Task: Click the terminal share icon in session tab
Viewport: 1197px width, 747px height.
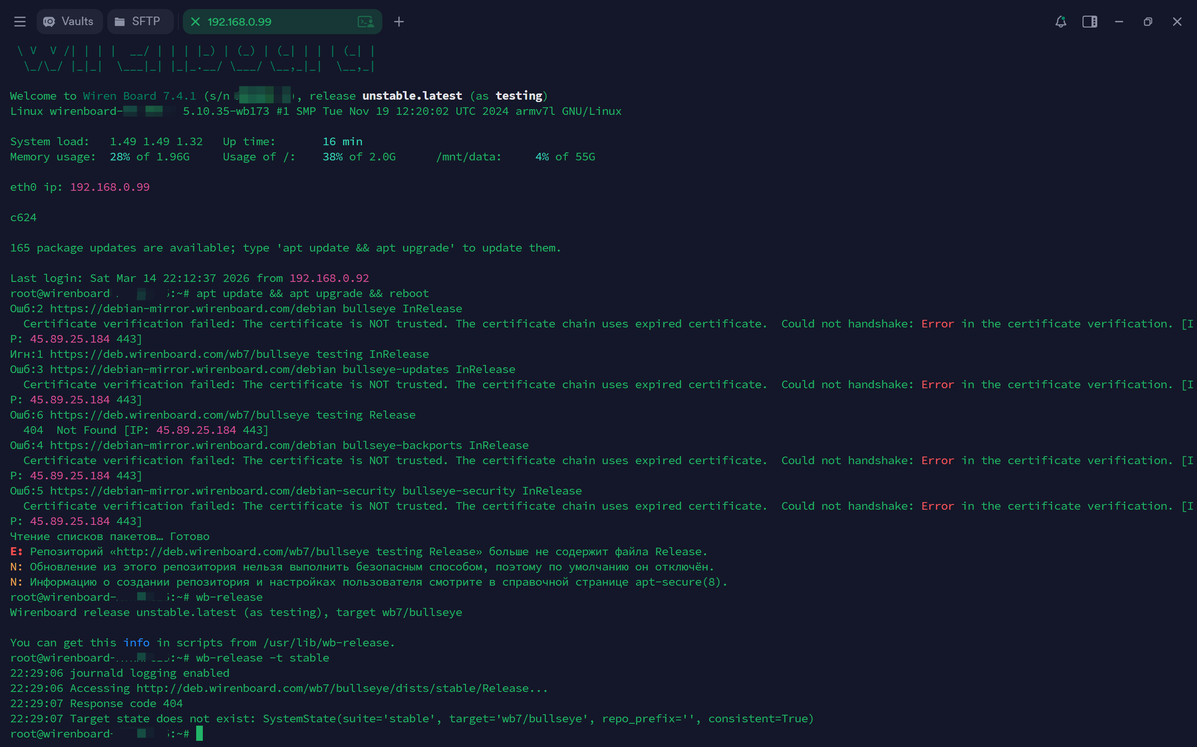Action: pos(366,22)
